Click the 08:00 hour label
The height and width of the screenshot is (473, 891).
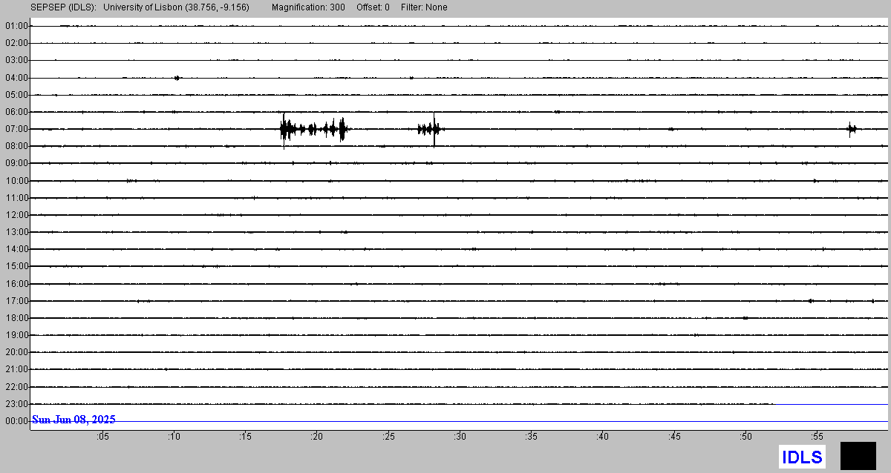point(16,146)
